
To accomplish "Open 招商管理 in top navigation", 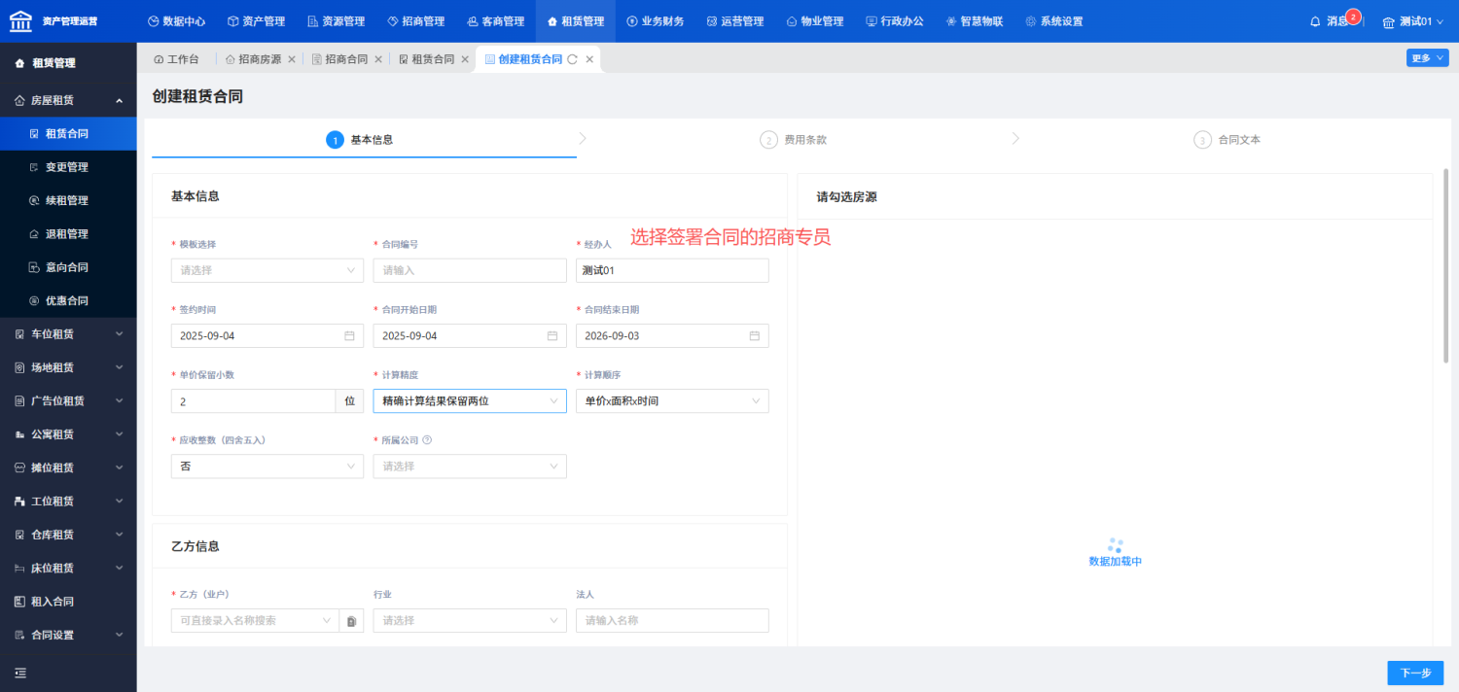I will (x=415, y=21).
